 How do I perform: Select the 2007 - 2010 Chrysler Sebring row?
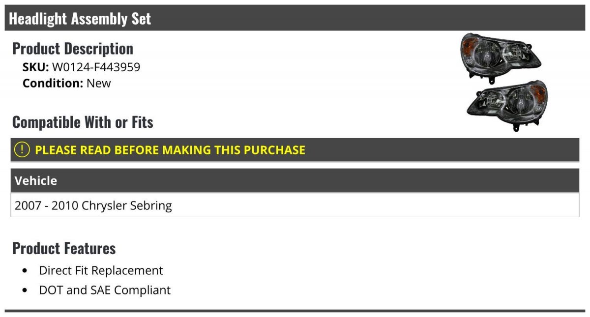point(295,205)
